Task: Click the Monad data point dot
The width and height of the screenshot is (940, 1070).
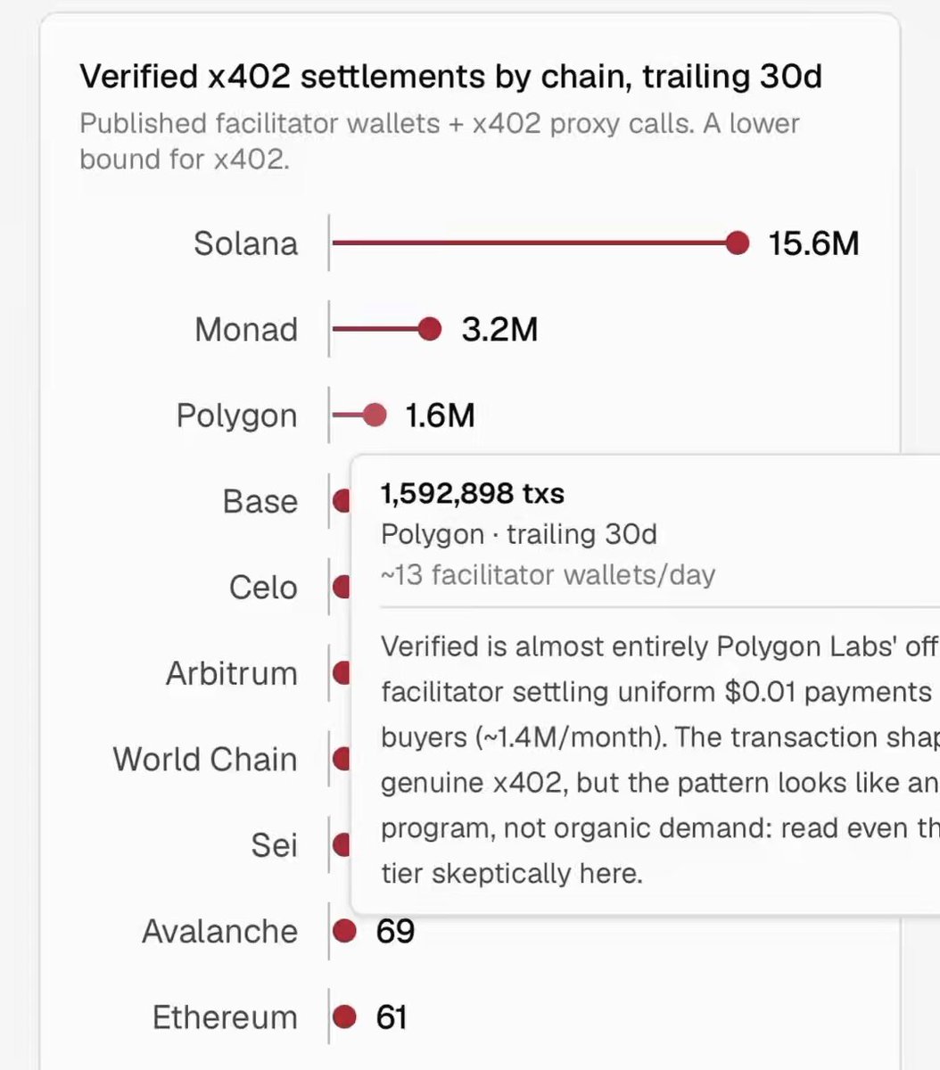Action: pos(430,329)
